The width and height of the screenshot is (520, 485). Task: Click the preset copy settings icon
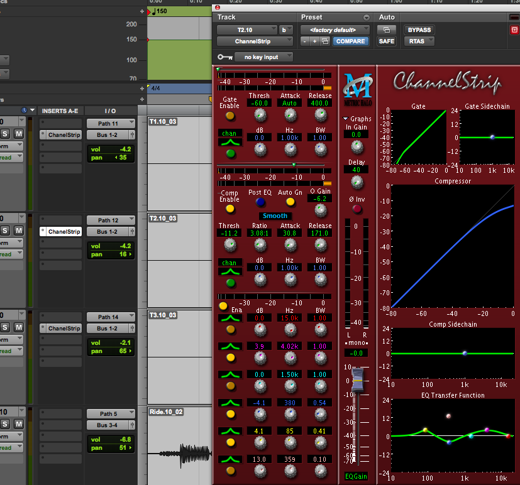pos(325,41)
